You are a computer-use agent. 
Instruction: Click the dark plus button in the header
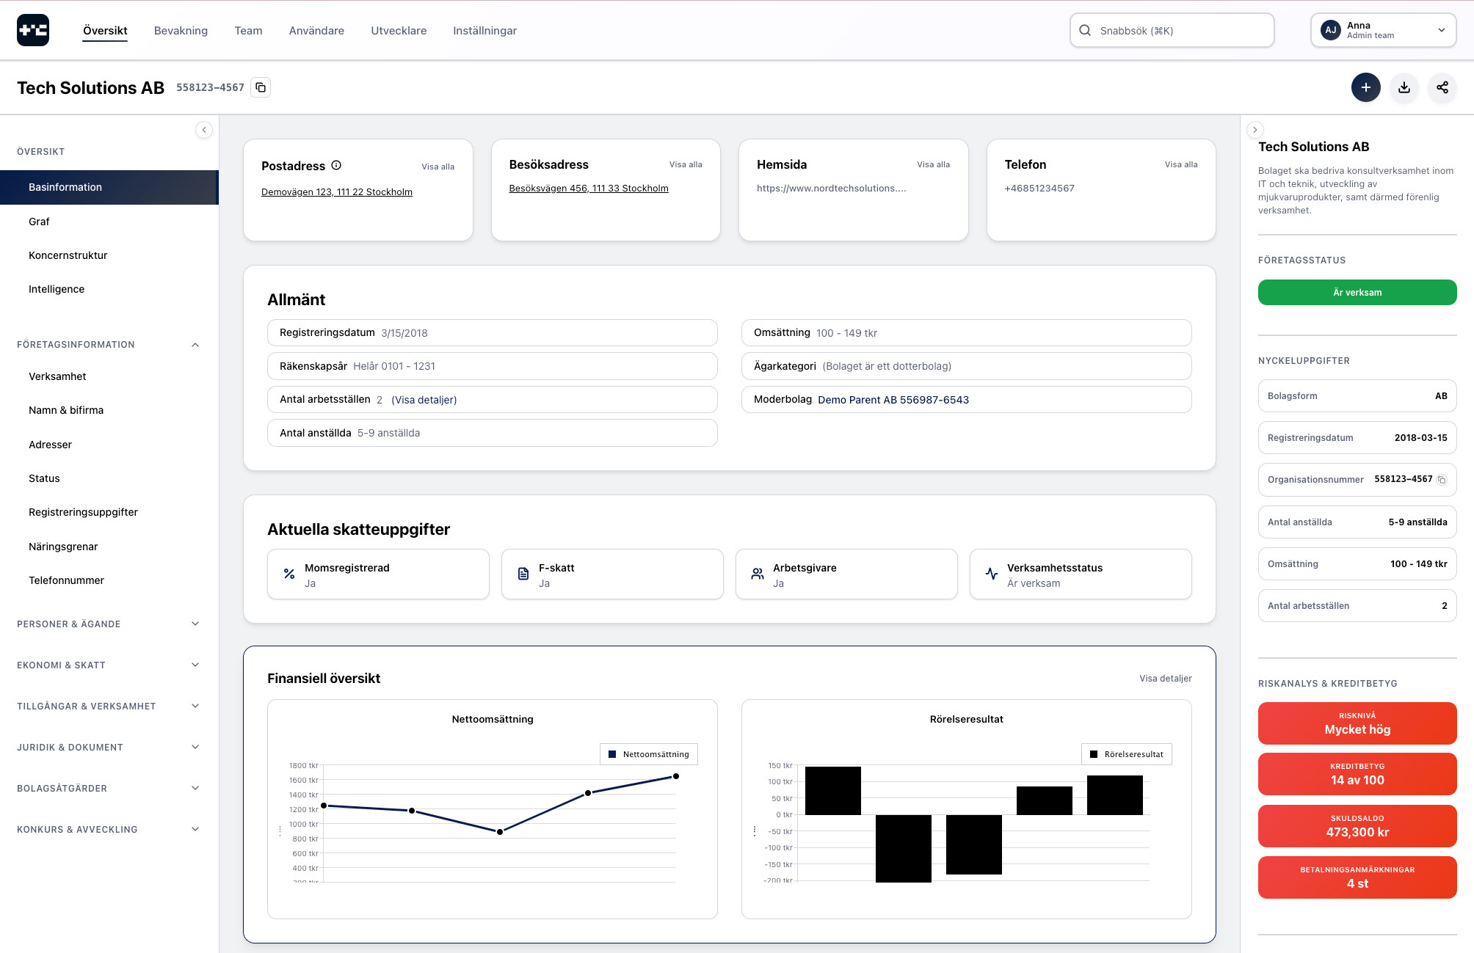click(1365, 87)
